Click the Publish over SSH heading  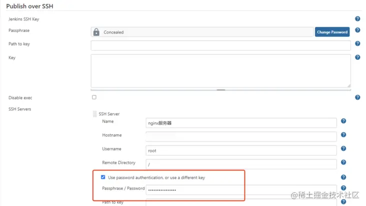29,6
